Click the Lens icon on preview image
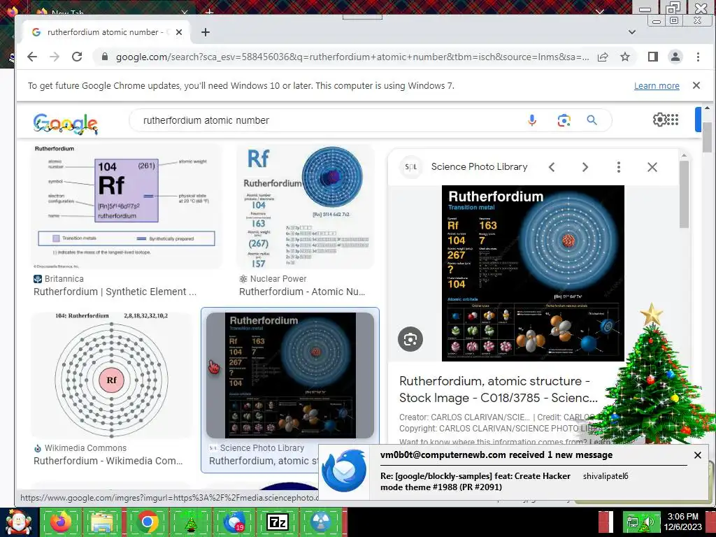 410,339
